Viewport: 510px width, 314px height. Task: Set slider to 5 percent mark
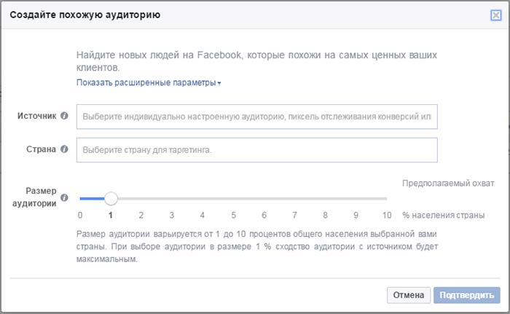point(233,198)
